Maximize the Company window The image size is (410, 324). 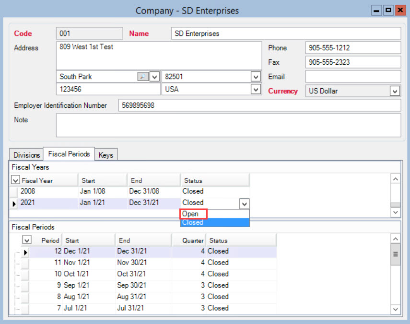(388, 11)
